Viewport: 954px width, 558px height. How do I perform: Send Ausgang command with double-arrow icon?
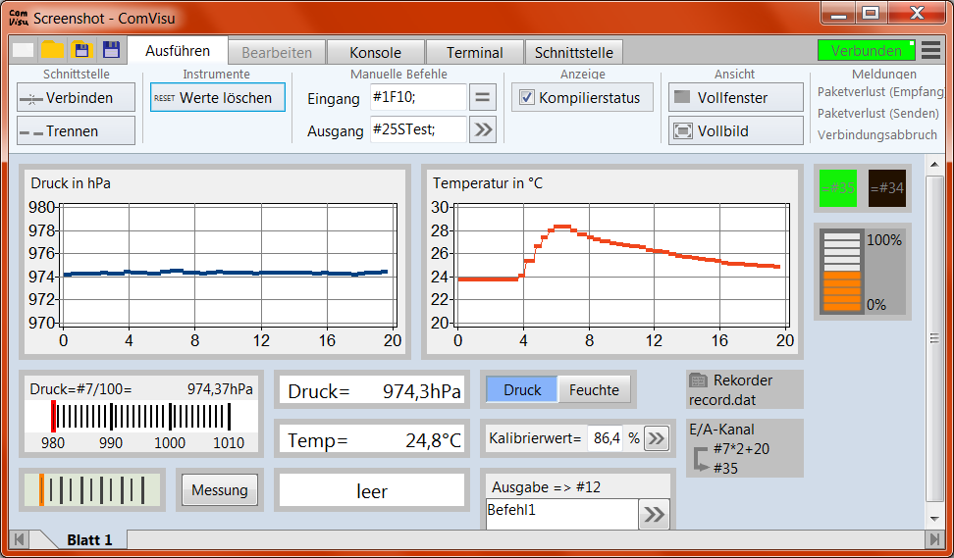click(482, 129)
